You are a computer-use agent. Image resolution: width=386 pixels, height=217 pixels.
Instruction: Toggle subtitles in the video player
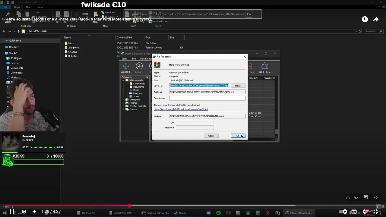[x=354, y=212]
